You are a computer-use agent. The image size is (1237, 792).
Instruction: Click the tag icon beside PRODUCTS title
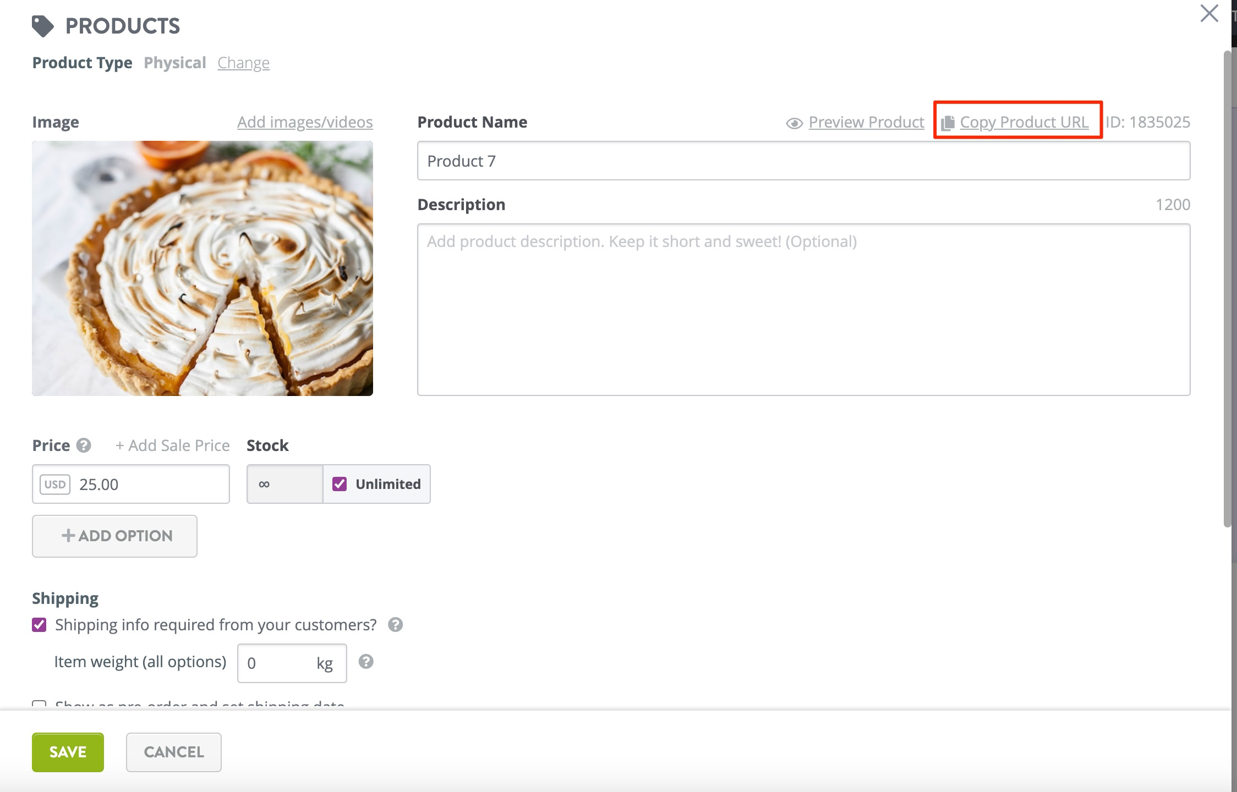pos(43,24)
